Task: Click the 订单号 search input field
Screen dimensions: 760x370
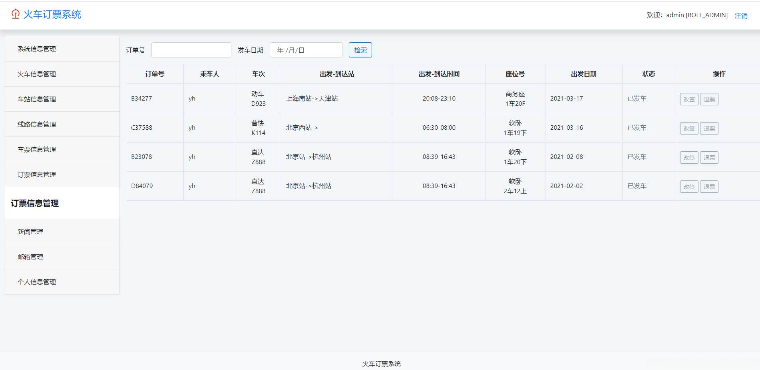Action: 191,50
